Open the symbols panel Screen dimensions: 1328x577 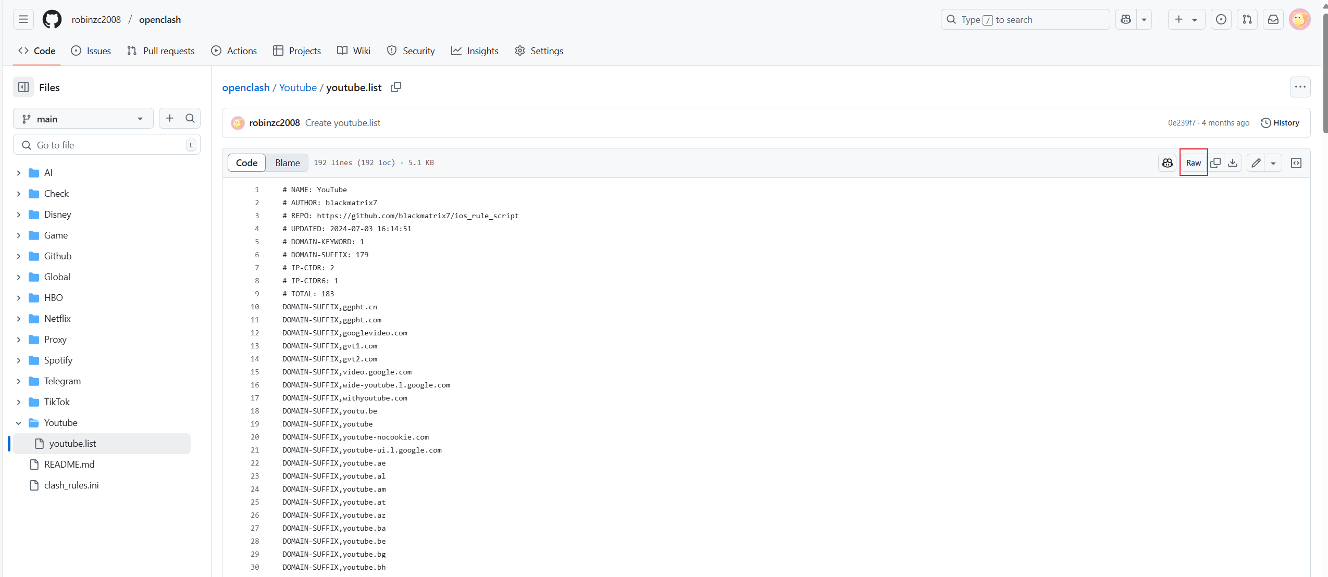point(1296,163)
